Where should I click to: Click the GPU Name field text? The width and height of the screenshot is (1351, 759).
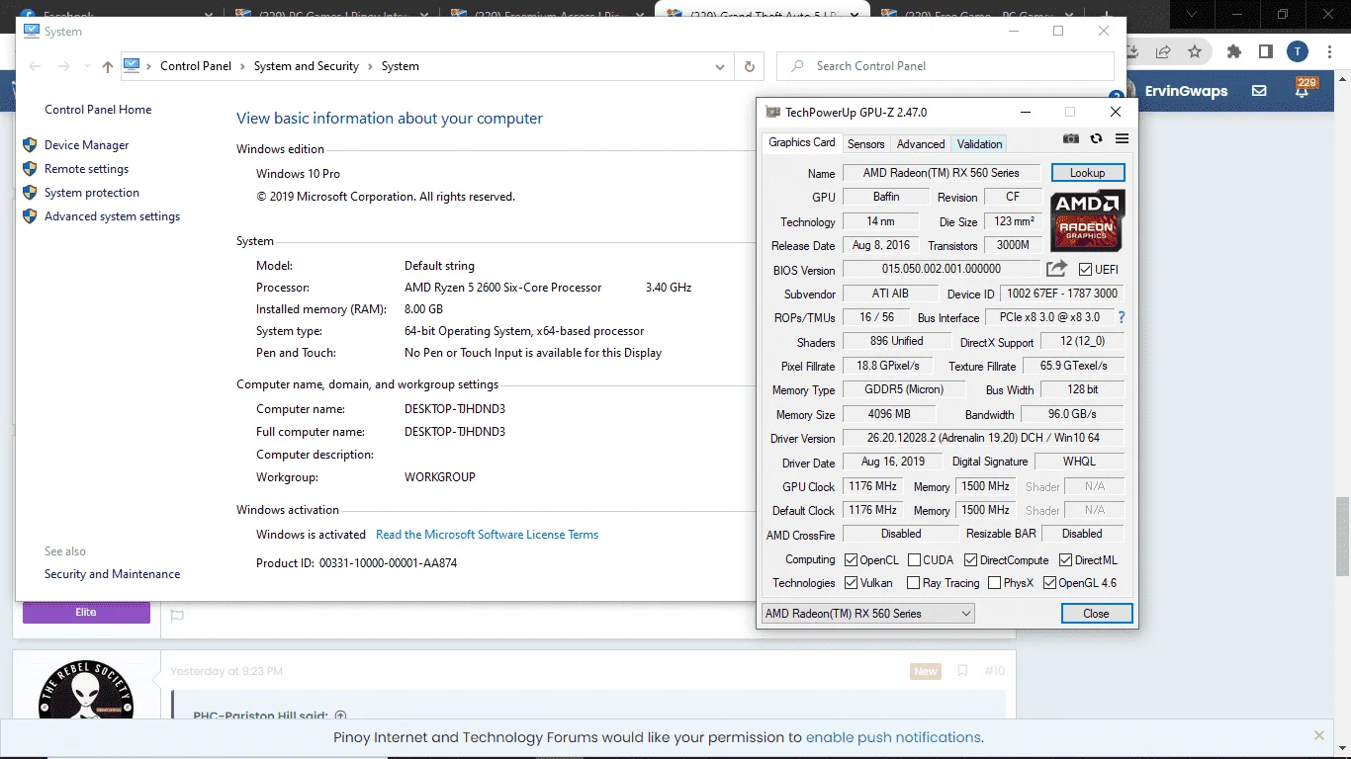(x=941, y=173)
